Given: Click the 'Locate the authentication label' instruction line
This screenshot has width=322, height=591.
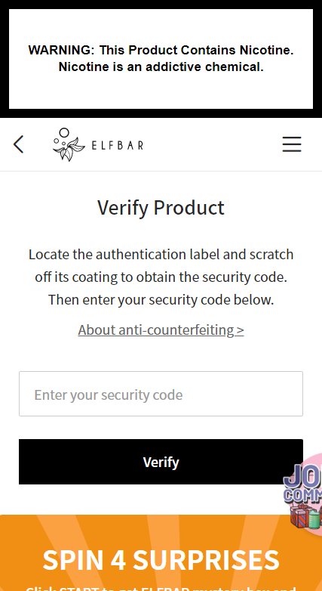Looking at the screenshot, I should point(161,255).
